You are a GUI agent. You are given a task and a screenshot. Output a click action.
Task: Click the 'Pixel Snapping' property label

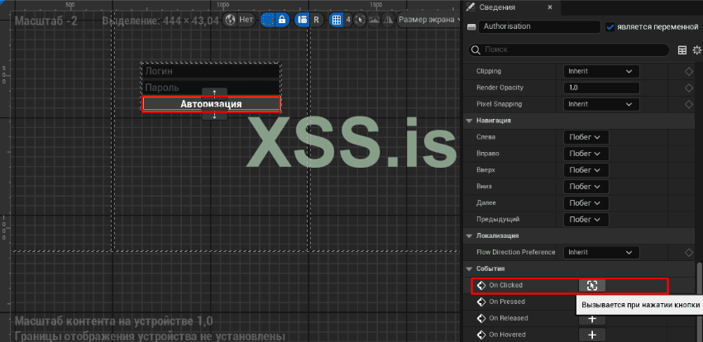(498, 104)
